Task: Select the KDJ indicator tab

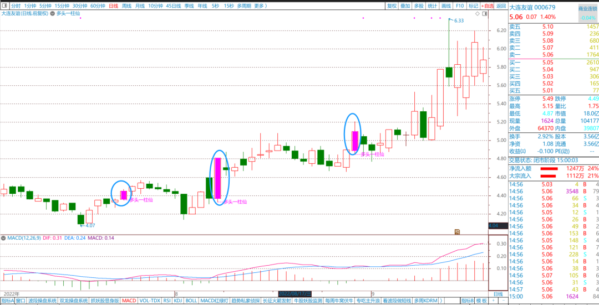Action: point(177,301)
